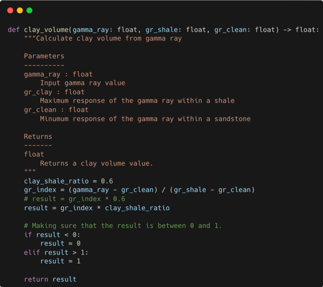Click the commented-out '# result = gr_index * 0.6' line
The width and height of the screenshot is (323, 287).
coord(74,199)
